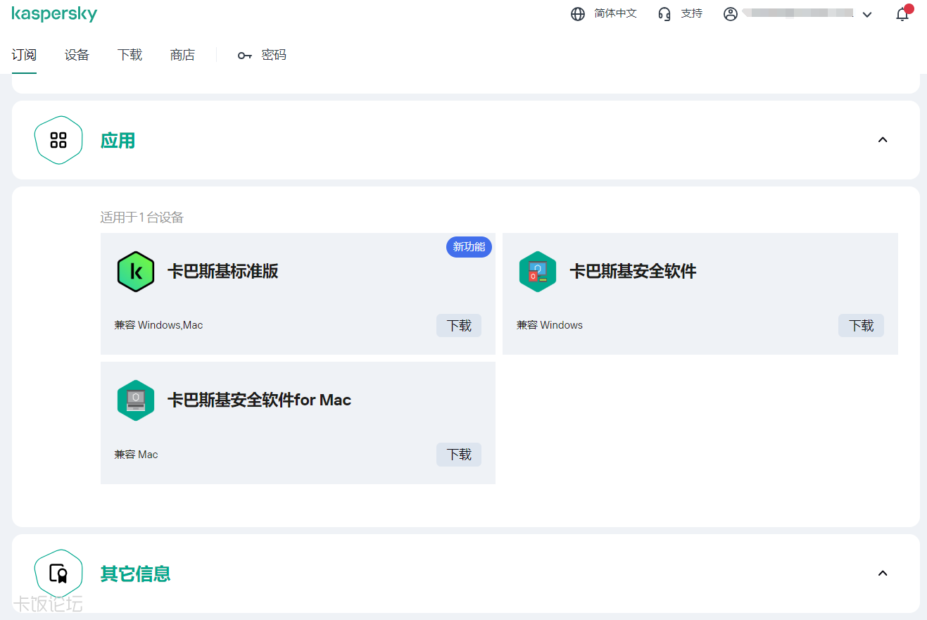Open the 商店 tab
The width and height of the screenshot is (927, 620).
click(182, 55)
